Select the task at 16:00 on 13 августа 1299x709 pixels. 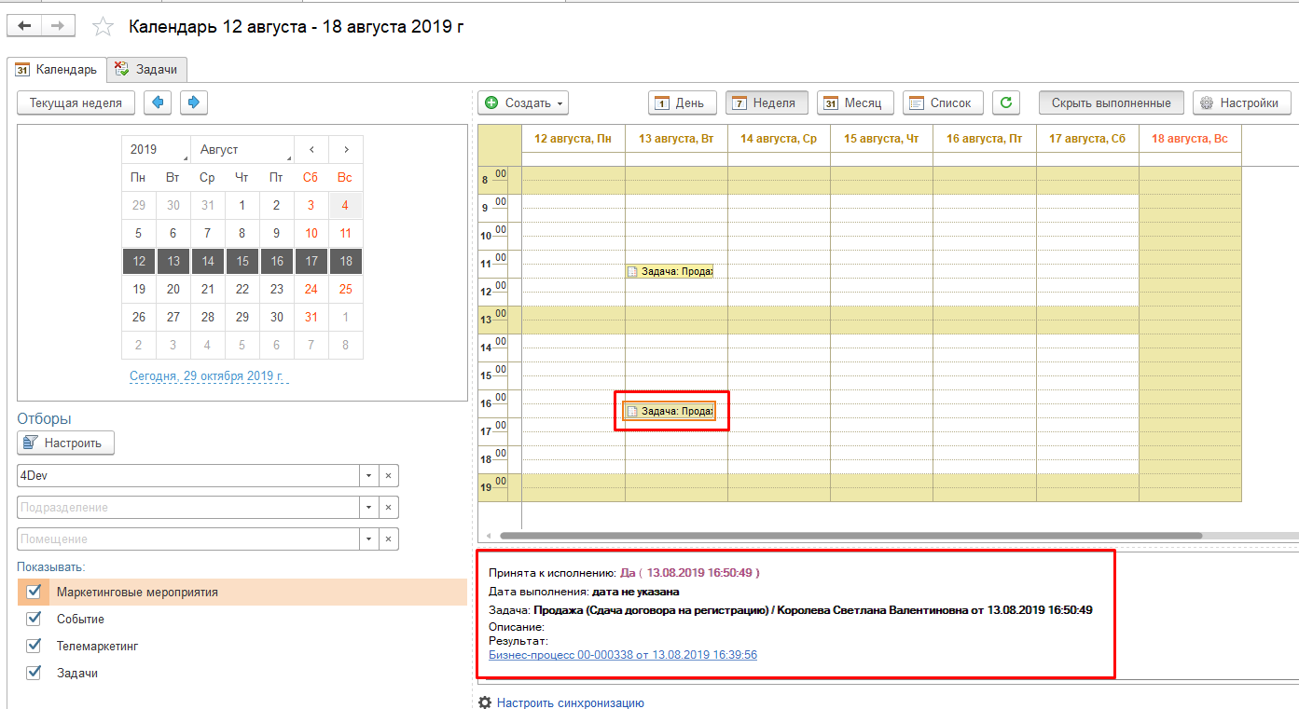tap(670, 411)
